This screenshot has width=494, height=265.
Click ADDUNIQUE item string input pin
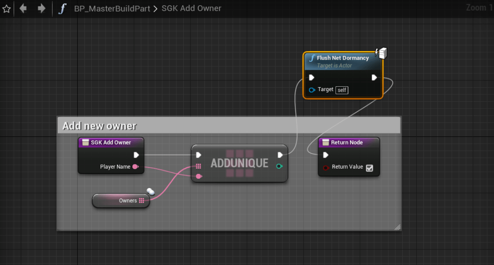[x=199, y=176]
